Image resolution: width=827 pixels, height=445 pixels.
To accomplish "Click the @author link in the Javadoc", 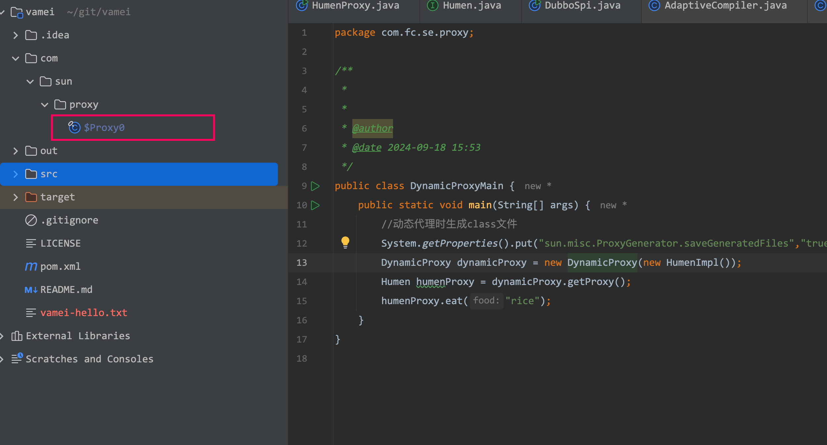I will pos(372,128).
